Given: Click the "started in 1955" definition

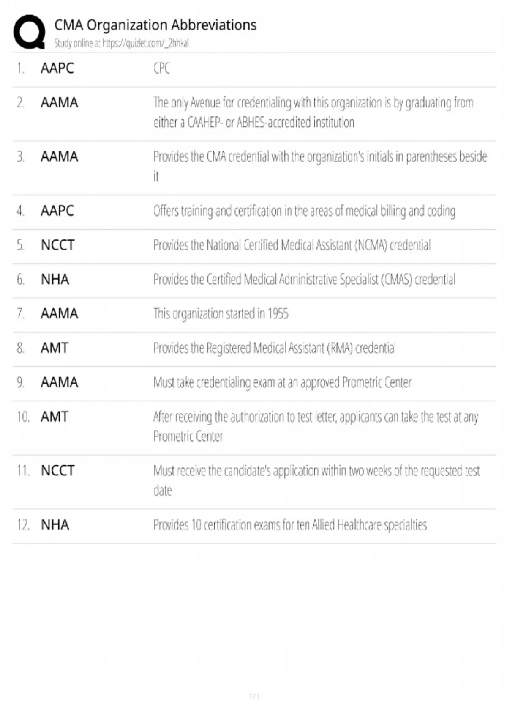Looking at the screenshot, I should click(x=221, y=314).
